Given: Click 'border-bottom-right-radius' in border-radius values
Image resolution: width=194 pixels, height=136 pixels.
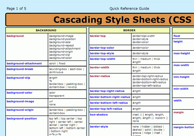Looking at the screenshot, I should [150, 79].
